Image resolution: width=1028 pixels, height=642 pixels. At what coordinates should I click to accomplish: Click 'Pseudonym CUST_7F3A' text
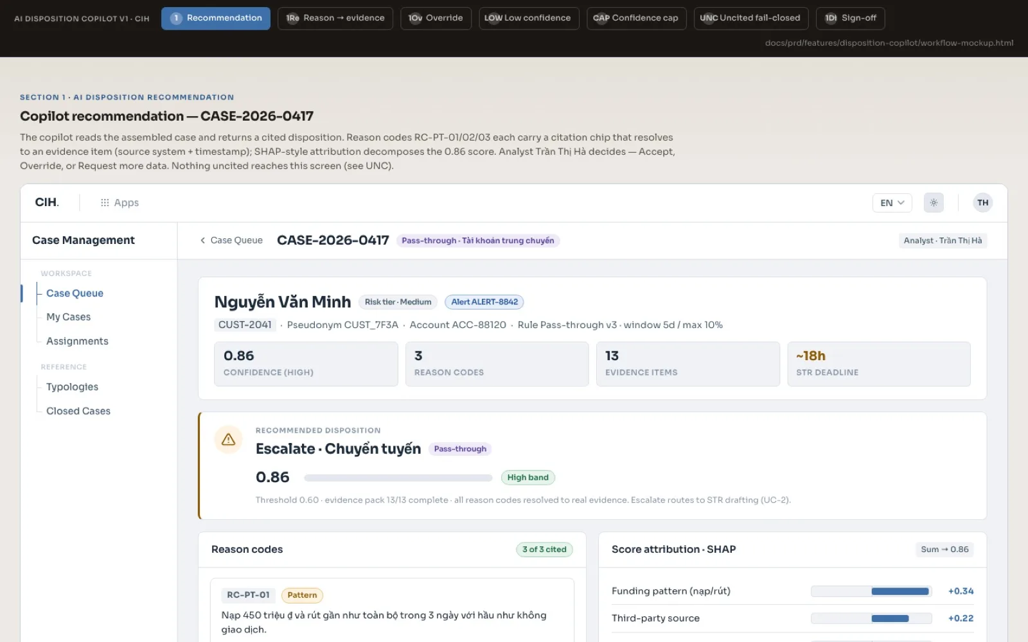[342, 325]
